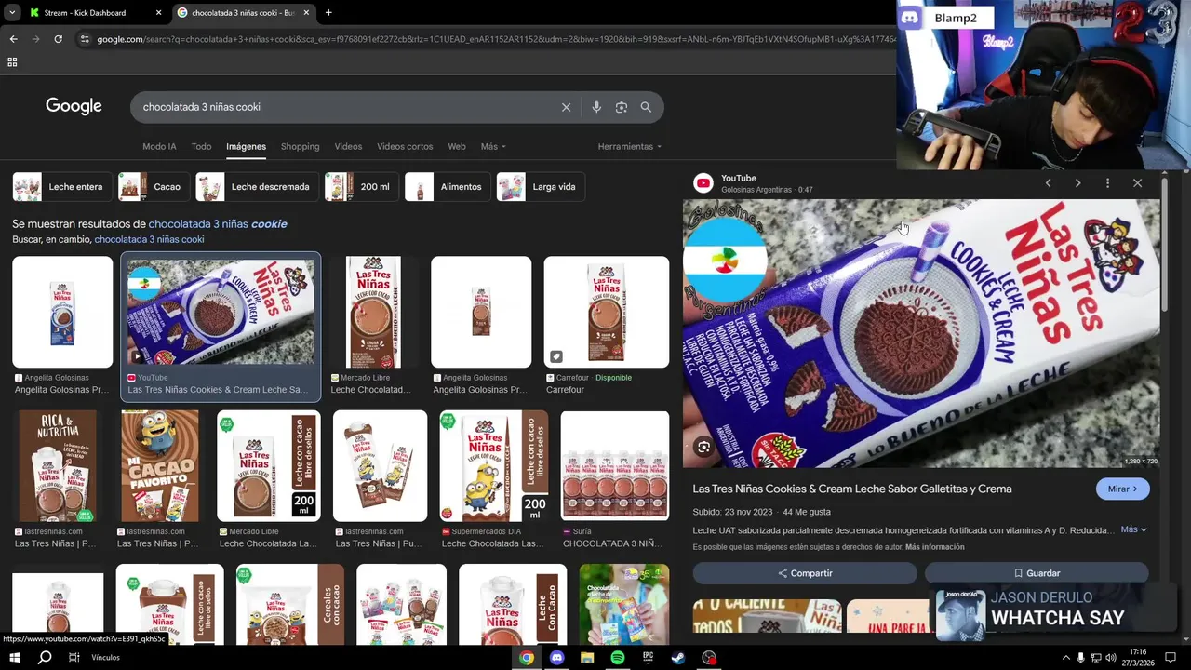Screen dimensions: 1191x670
Task: Select the Todo search tab
Action: pos(201,147)
